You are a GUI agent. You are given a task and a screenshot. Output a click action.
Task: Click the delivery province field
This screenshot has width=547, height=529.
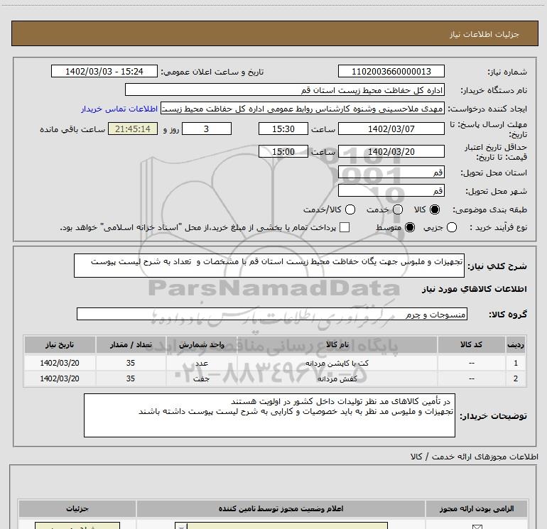(x=391, y=172)
